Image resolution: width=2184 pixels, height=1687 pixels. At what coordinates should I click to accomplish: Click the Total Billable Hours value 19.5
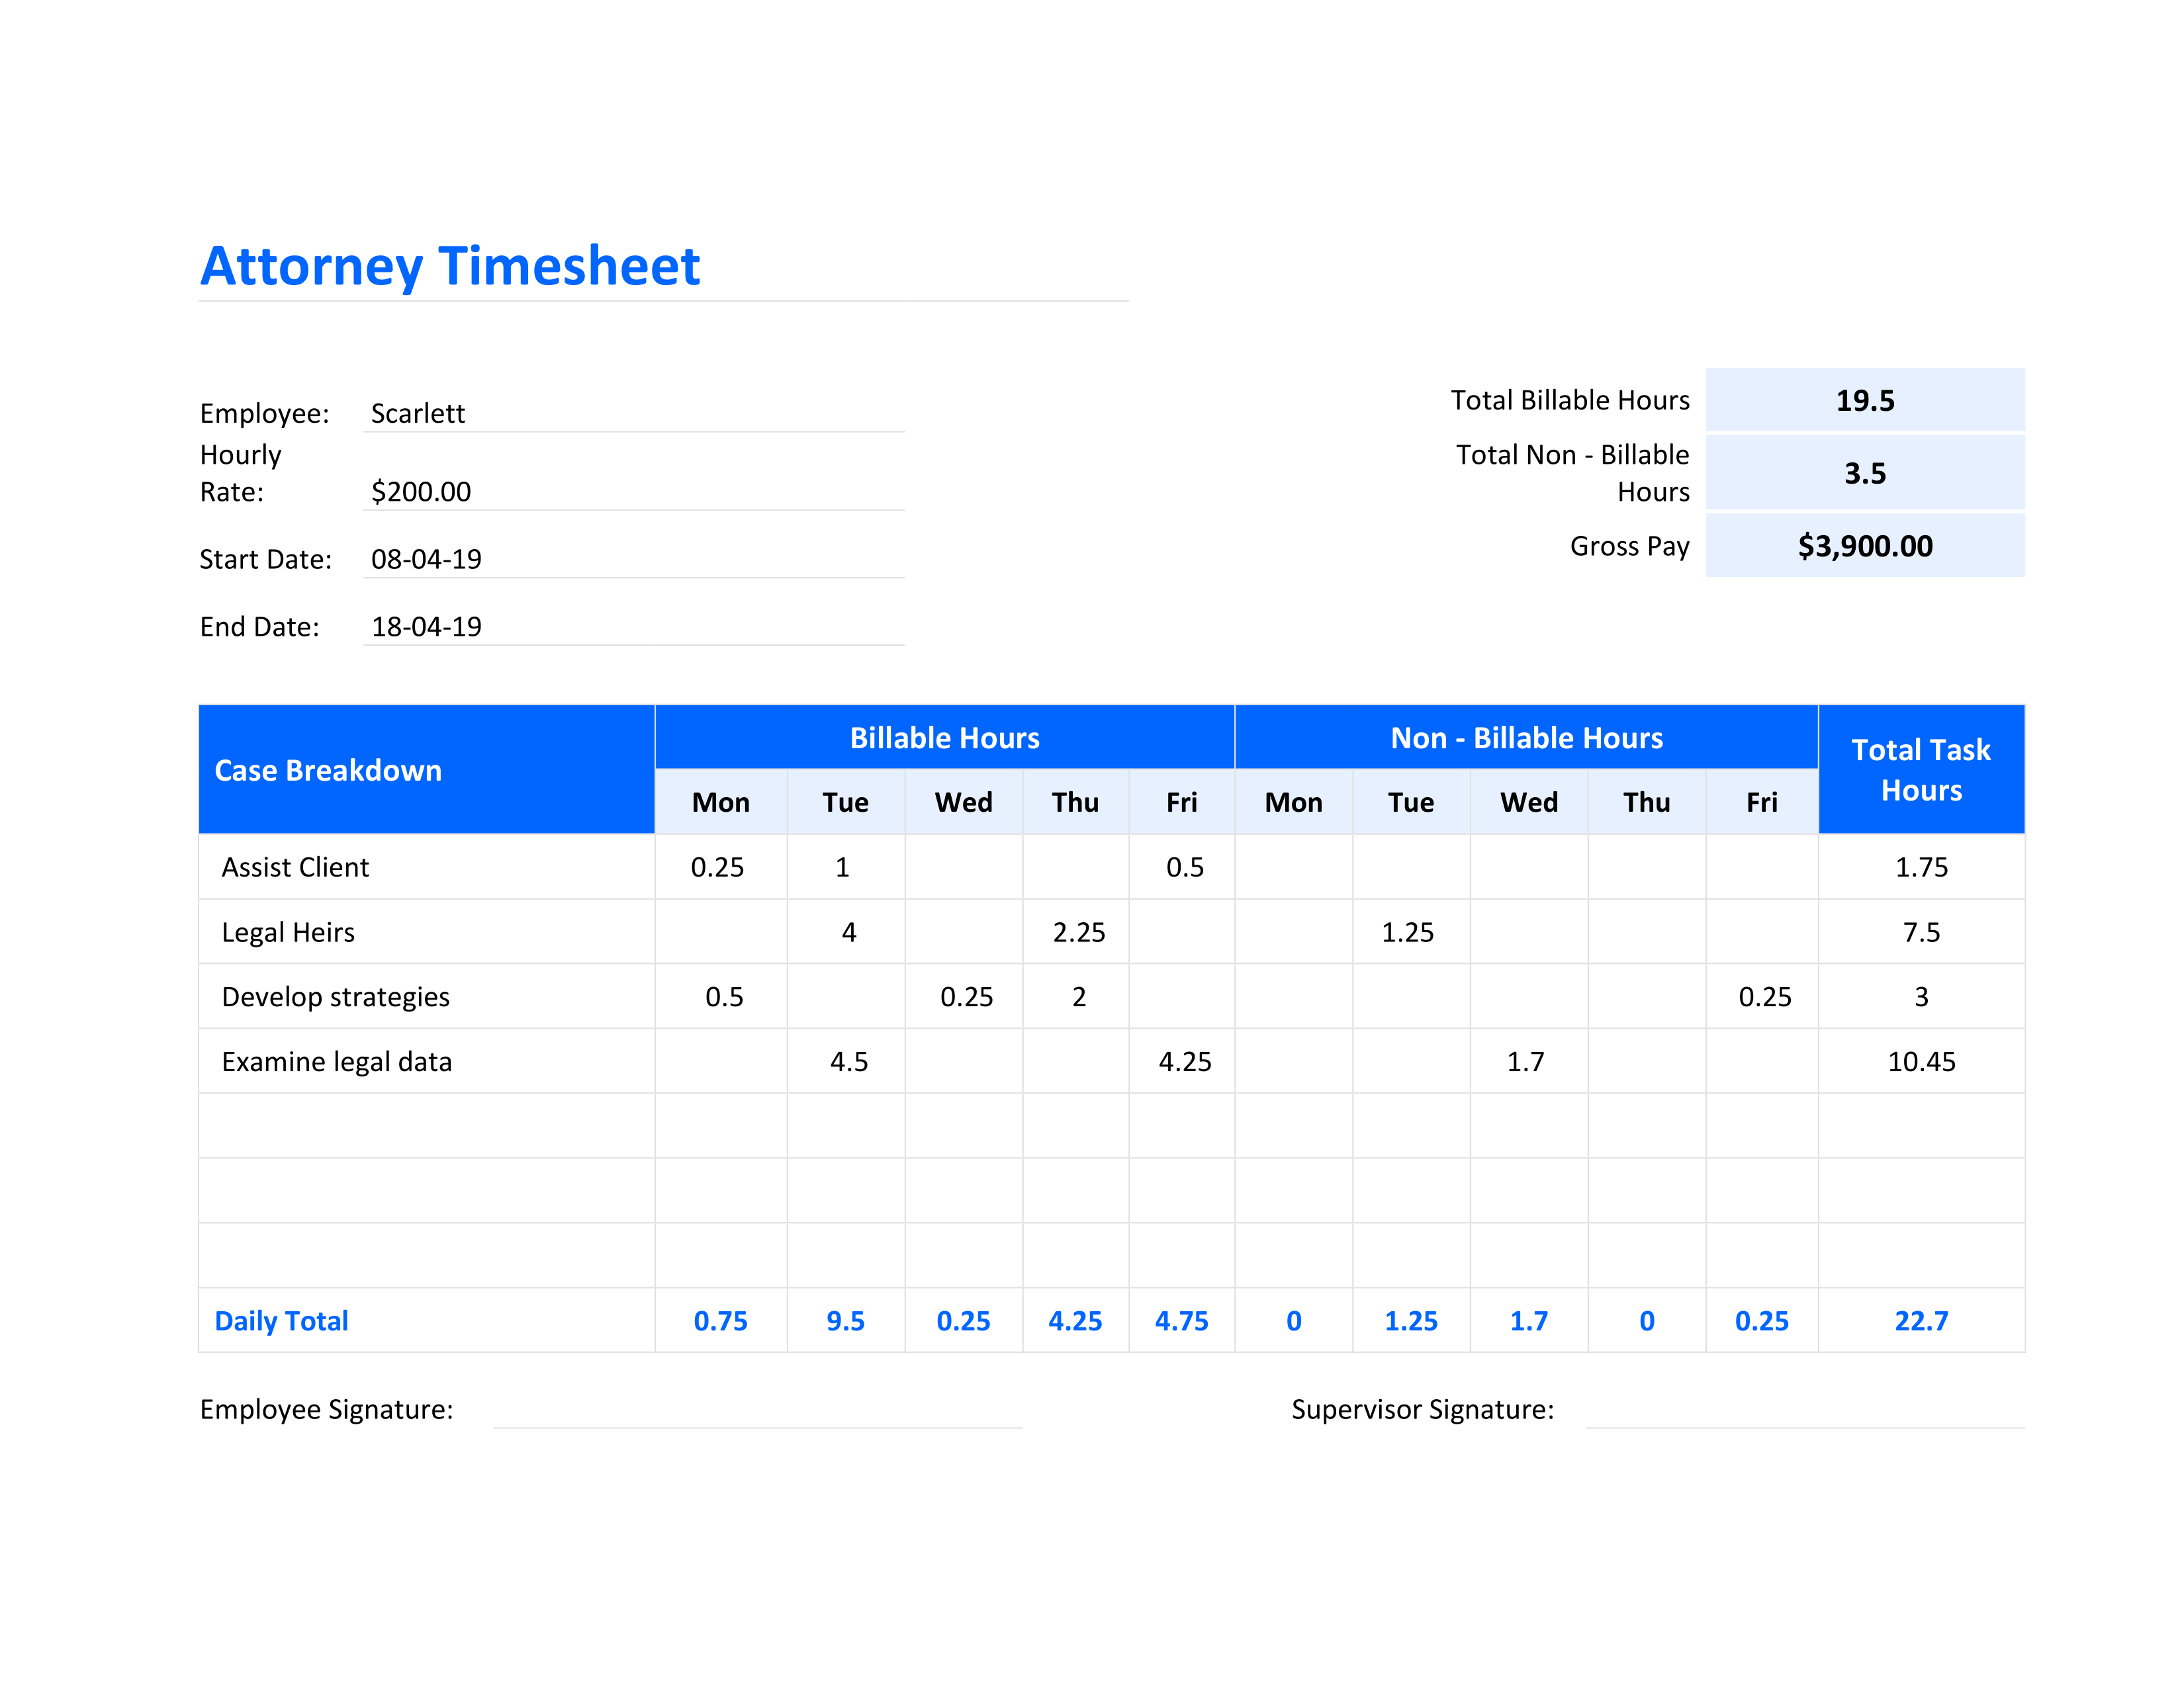1865,400
